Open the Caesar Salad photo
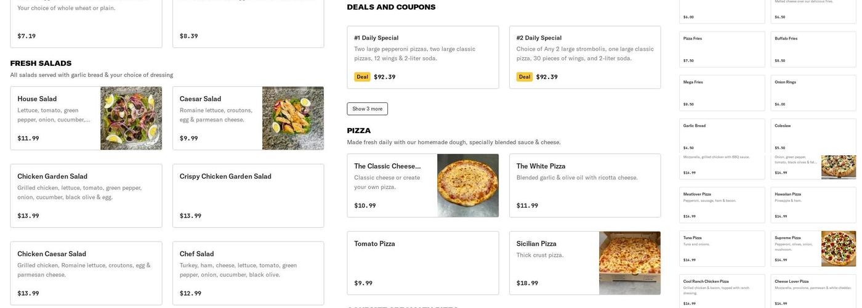Screen dimensions: 862x308 293,118
